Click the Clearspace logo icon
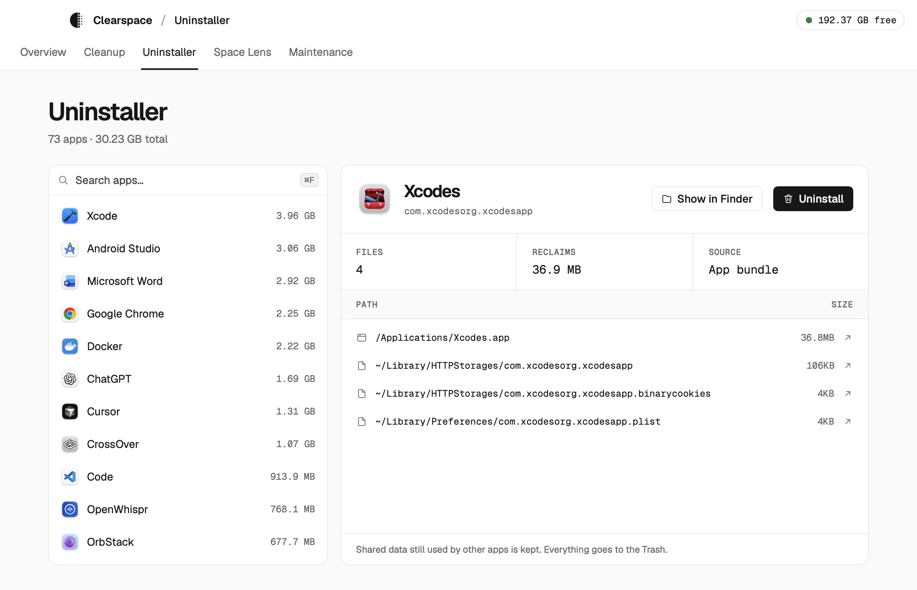This screenshot has height=590, width=917. 77,20
